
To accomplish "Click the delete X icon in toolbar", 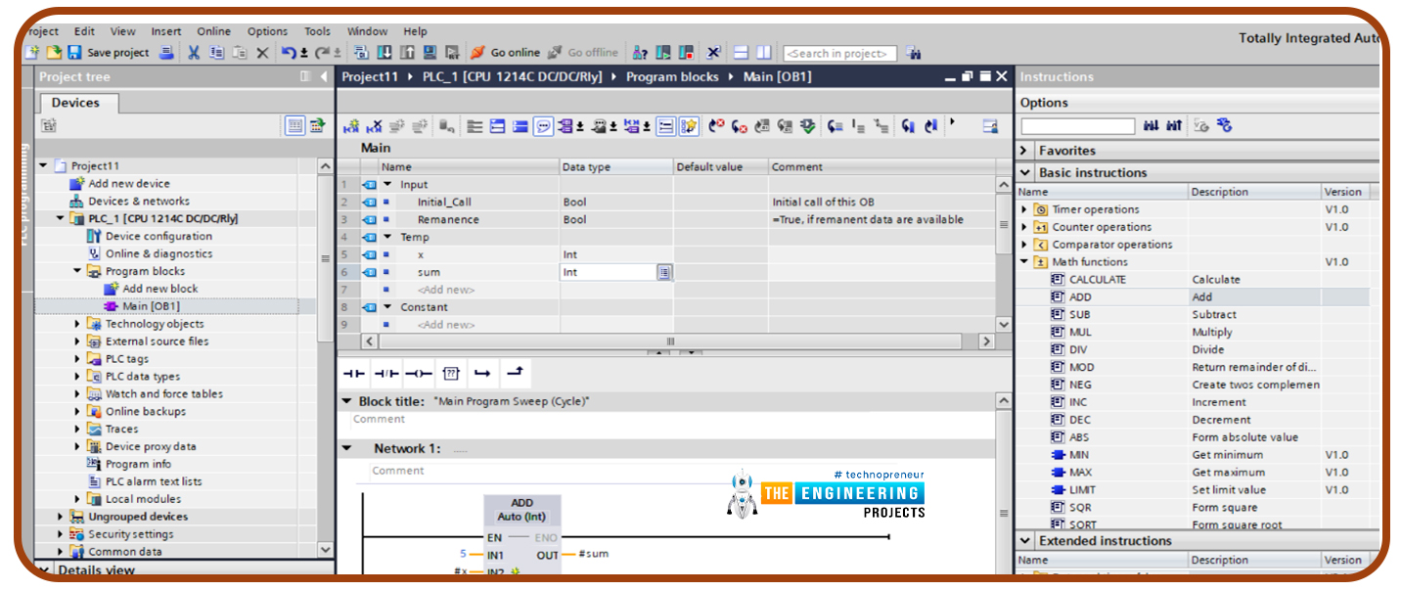I will click(262, 53).
